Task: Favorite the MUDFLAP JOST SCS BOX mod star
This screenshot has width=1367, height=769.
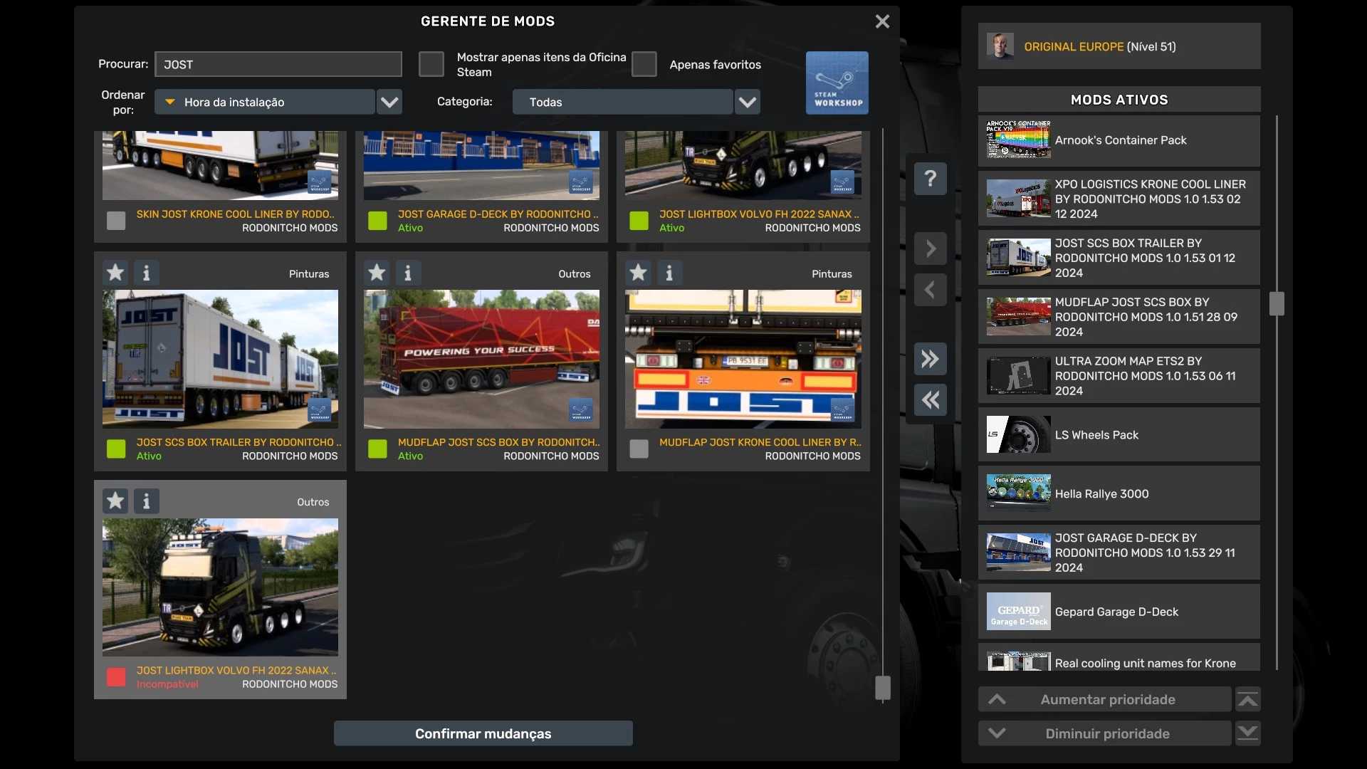Action: (377, 273)
